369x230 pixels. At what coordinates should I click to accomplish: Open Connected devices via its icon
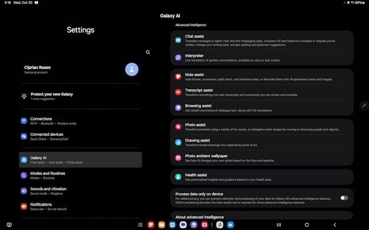tap(24, 136)
